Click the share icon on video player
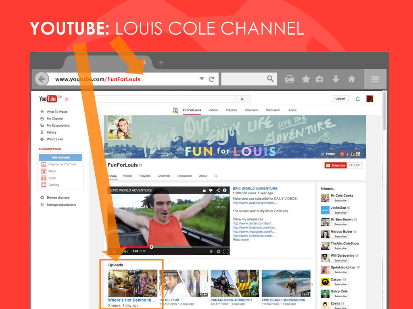 [x=218, y=190]
